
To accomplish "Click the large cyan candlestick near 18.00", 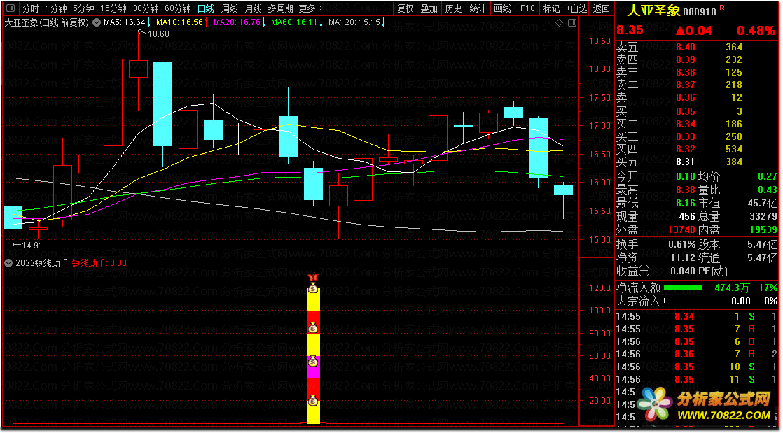I will point(162,104).
